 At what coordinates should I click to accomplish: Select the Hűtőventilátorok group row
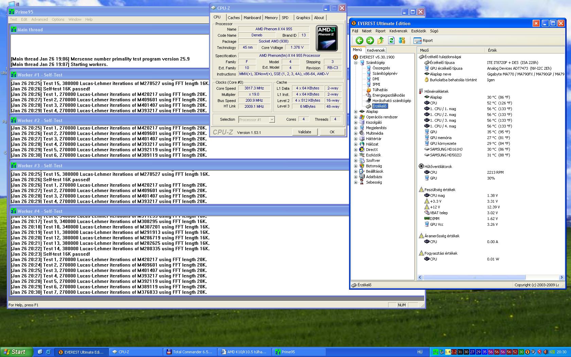click(435, 167)
